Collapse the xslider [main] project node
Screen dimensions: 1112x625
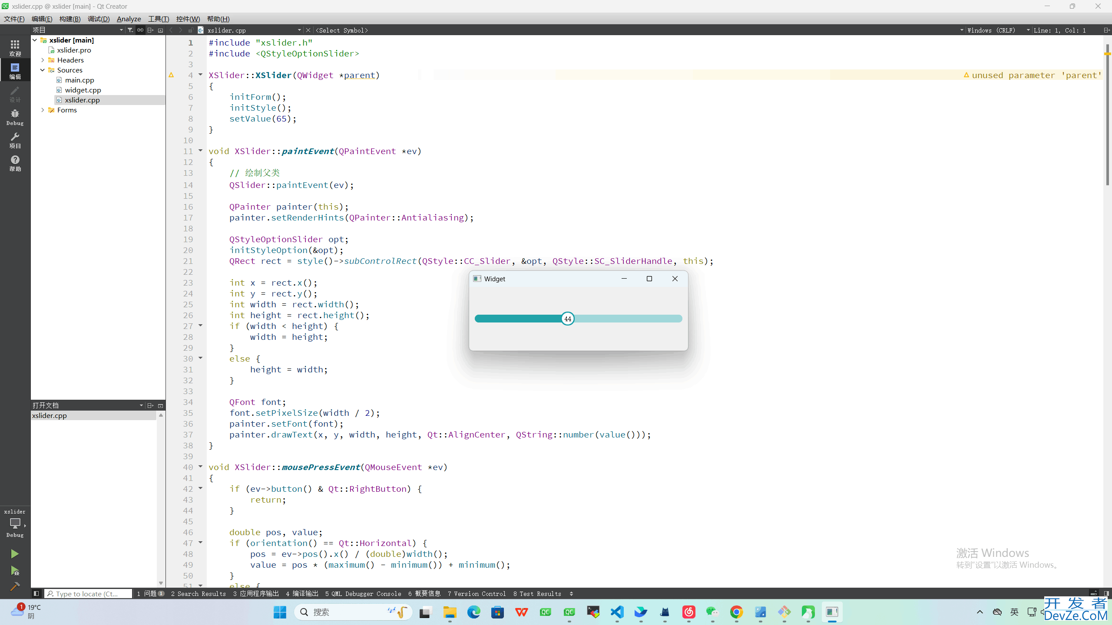pyautogui.click(x=35, y=40)
